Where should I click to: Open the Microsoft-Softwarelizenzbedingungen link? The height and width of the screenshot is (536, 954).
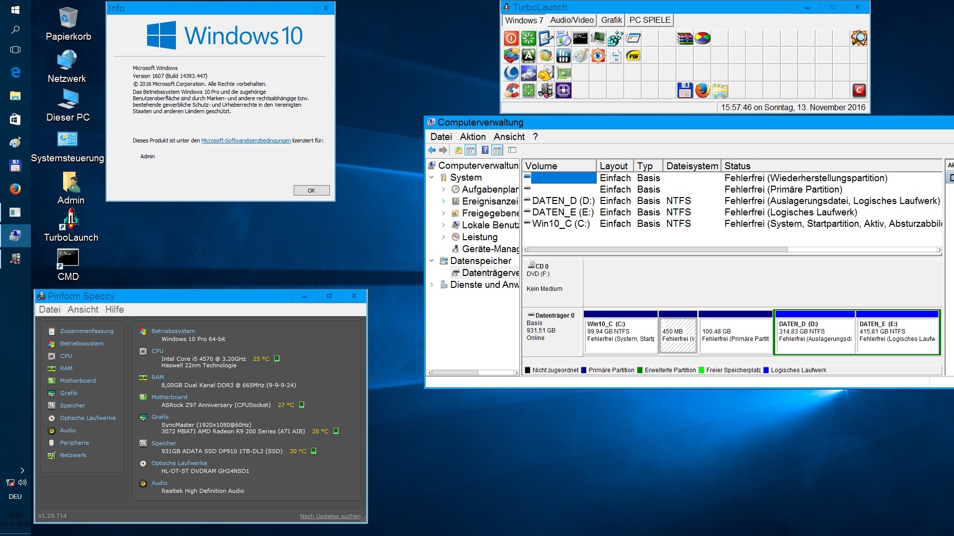click(246, 141)
